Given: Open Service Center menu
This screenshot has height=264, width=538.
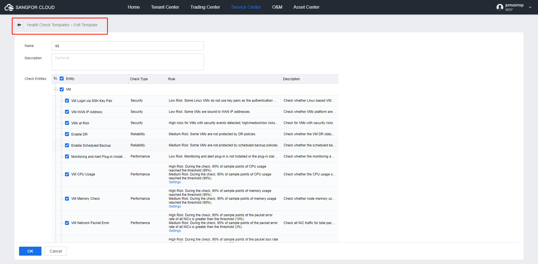Looking at the screenshot, I should [x=246, y=7].
